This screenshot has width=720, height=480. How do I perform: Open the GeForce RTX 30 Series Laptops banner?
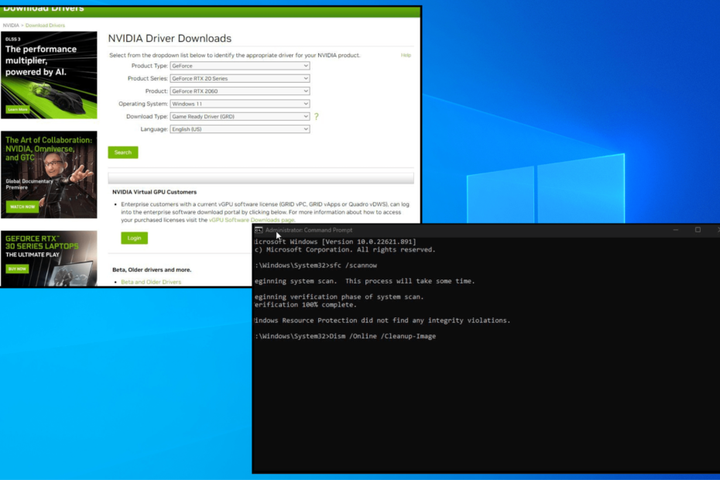pyautogui.click(x=49, y=259)
